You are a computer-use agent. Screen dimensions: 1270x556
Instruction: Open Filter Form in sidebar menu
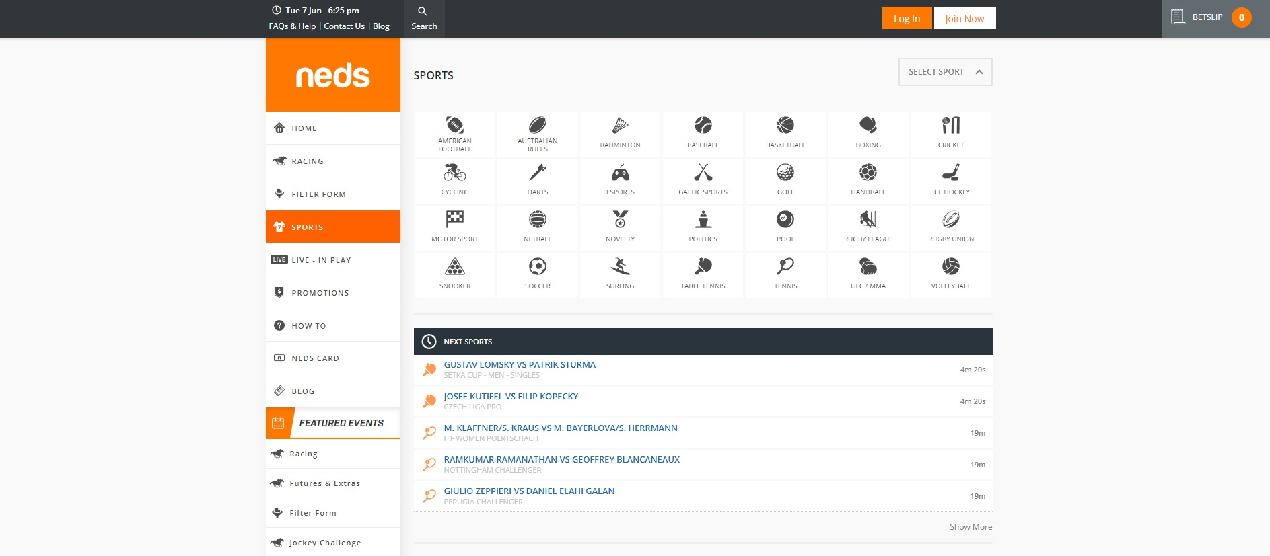(333, 194)
